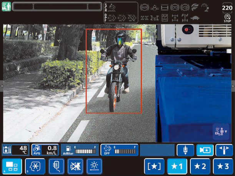
Task: Toggle the highlighted camera view button
Action: click(x=205, y=150)
